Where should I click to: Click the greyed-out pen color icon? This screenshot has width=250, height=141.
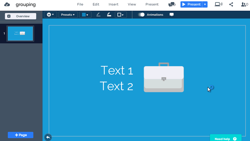[98, 15]
